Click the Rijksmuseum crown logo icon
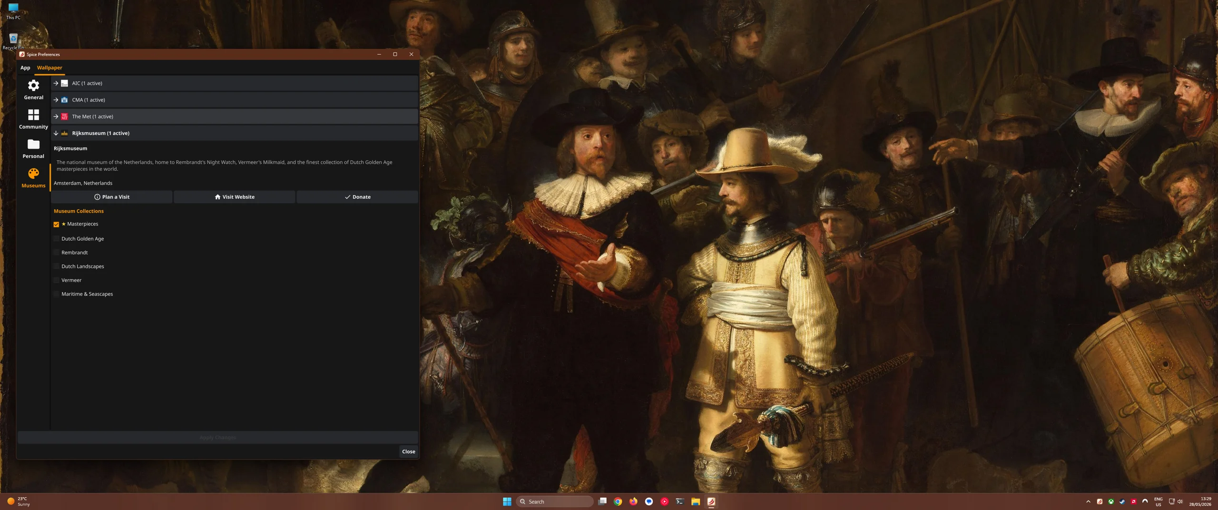The width and height of the screenshot is (1218, 510). coord(64,133)
